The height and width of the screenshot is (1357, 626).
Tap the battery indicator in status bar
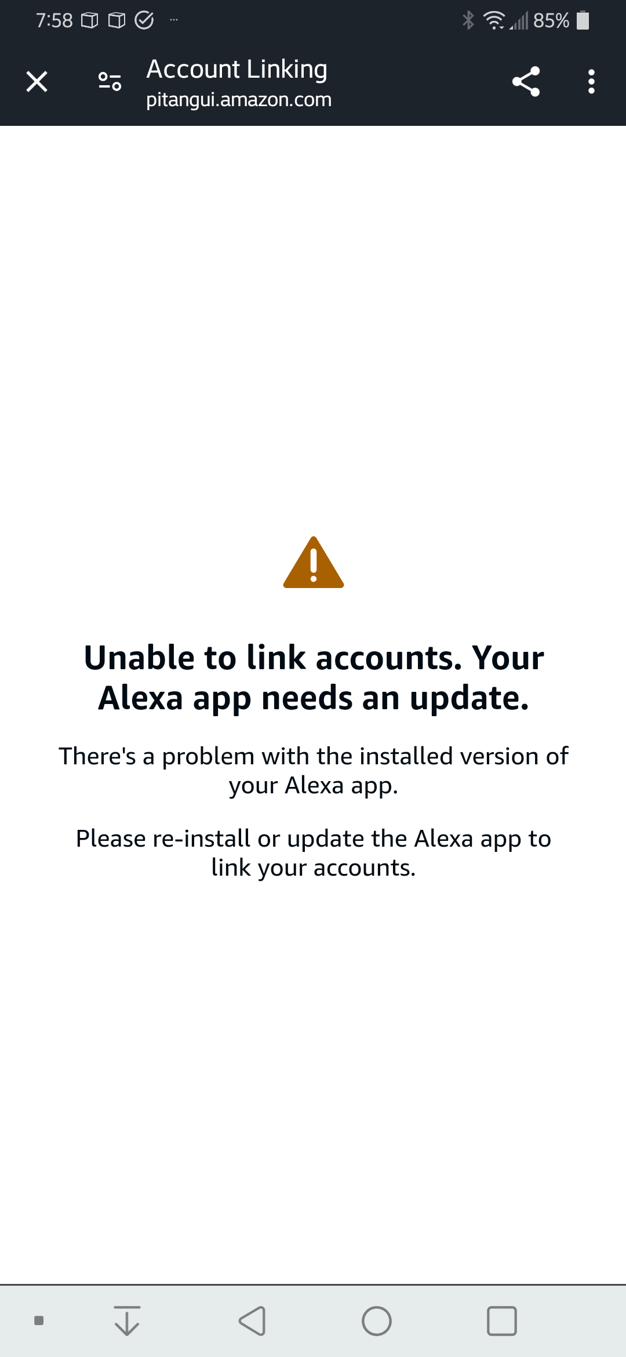584,20
